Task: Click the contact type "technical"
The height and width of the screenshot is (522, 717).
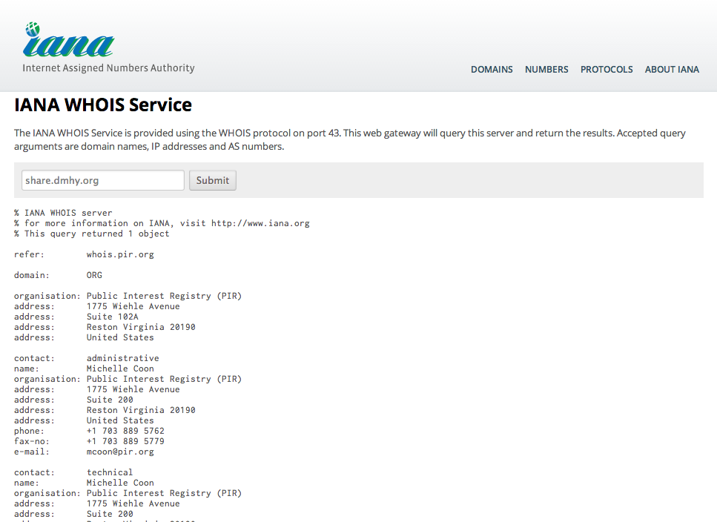Action: (x=110, y=472)
